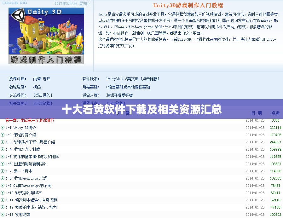
Task: Select the play icon for "1-2 课程内容介绍"
Action: [3, 135]
